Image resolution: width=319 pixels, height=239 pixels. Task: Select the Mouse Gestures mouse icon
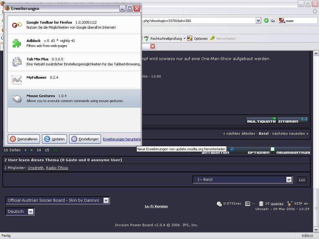[17, 98]
